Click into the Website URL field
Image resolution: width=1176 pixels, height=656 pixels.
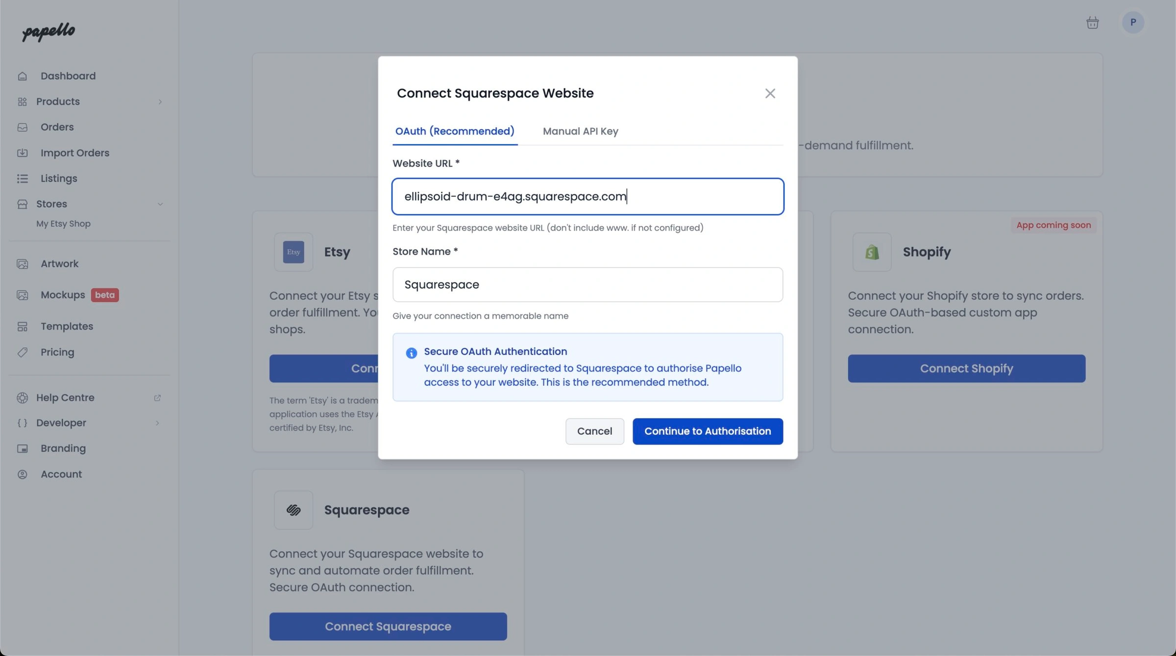click(588, 197)
